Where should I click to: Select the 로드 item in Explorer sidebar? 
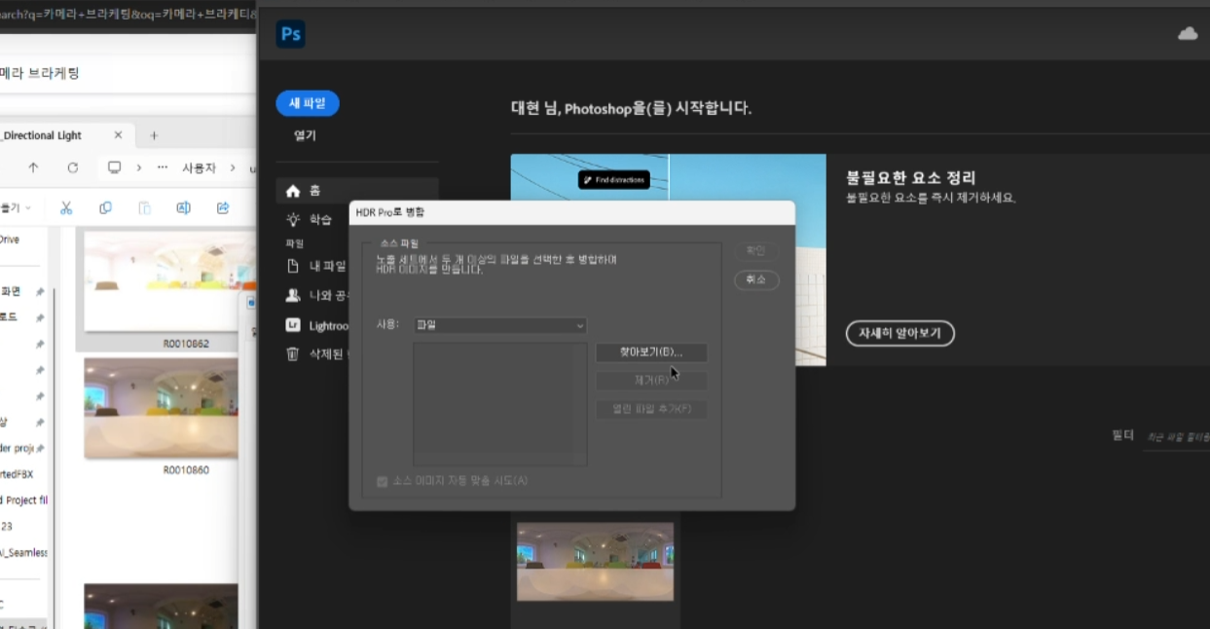click(10, 317)
